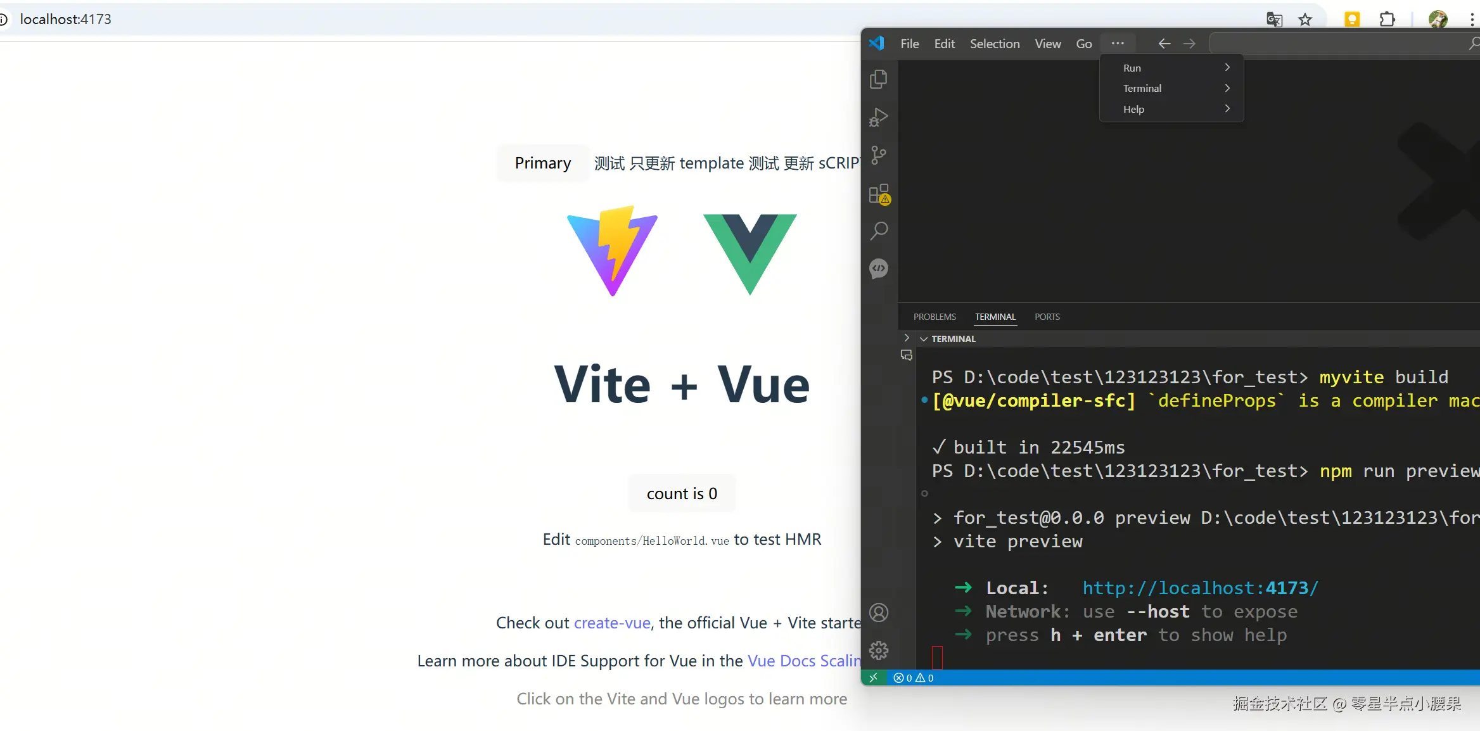
Task: Open the Search view icon
Action: coord(879,231)
